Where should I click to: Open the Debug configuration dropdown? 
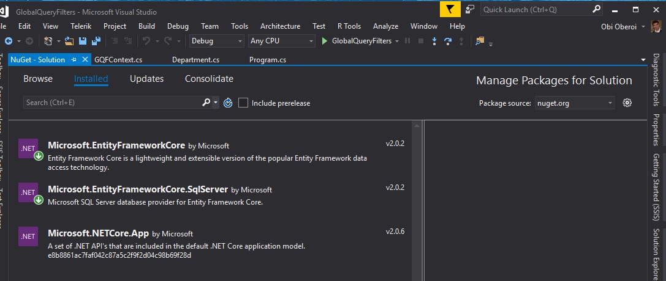coord(216,41)
